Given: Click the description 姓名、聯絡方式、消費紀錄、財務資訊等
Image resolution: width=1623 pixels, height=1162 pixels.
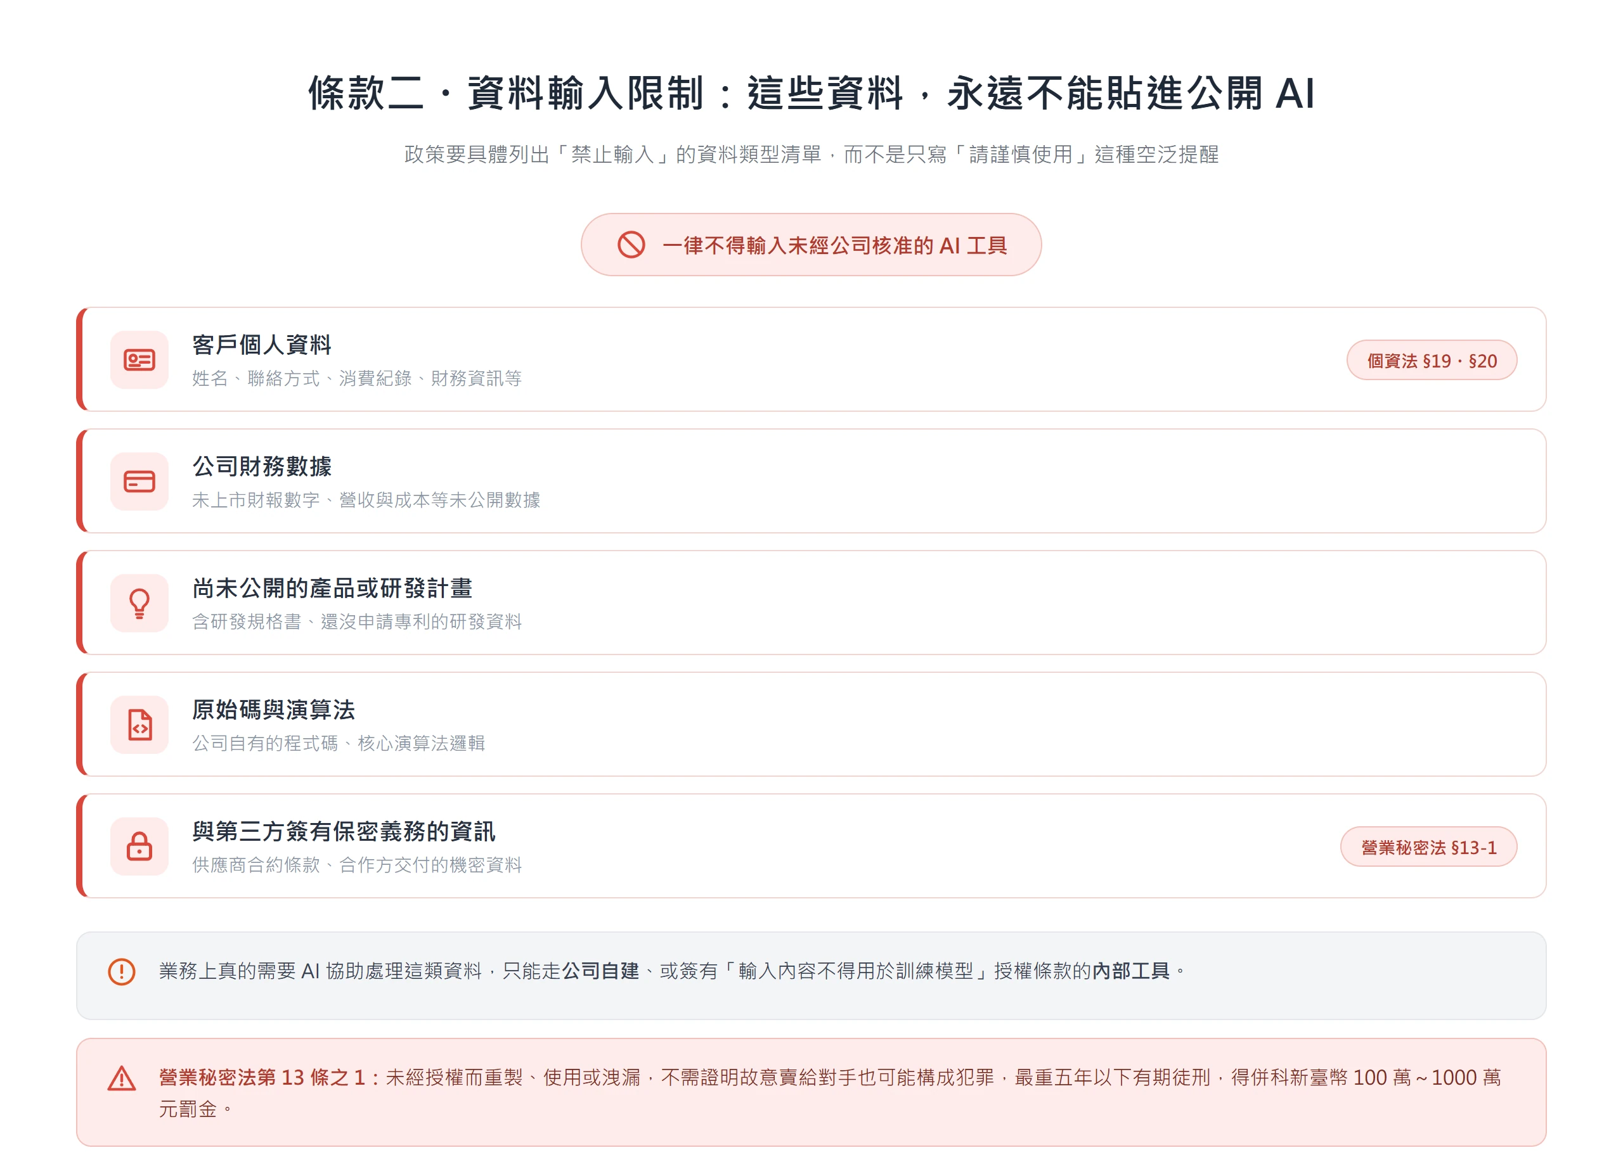Looking at the screenshot, I should 356,378.
